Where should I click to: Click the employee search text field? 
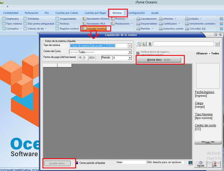183,44
